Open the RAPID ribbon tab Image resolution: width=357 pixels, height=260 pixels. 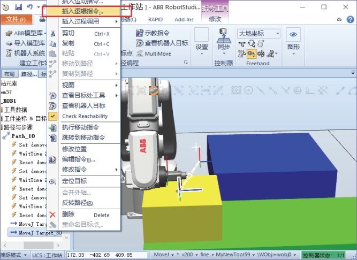156,20
